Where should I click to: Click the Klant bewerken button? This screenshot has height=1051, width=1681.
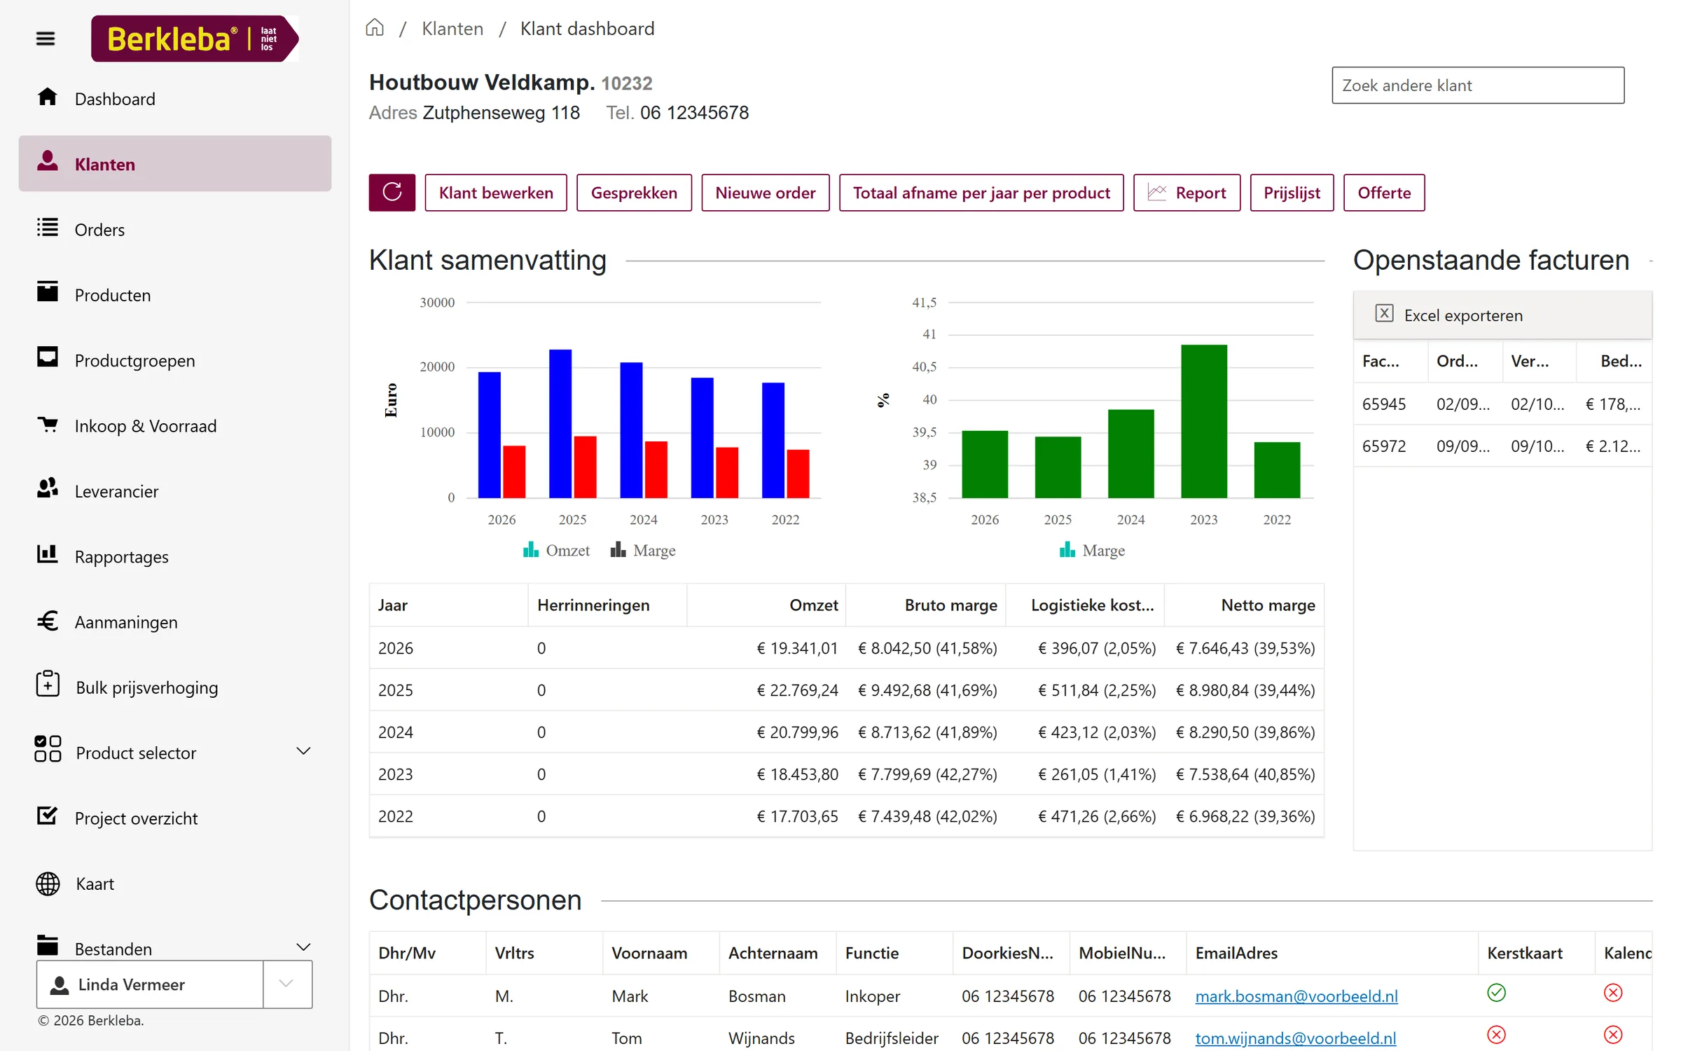pos(496,192)
